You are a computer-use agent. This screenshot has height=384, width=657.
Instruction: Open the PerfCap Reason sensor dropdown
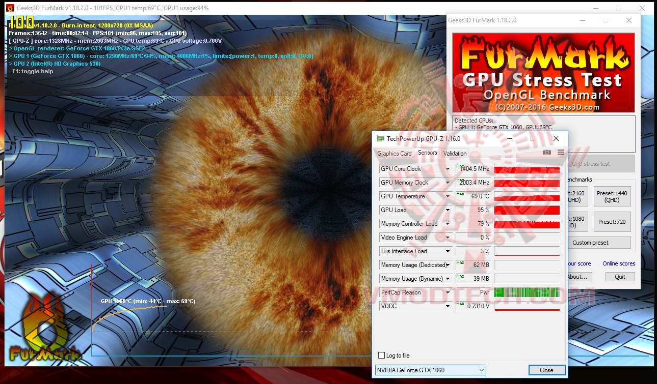[x=448, y=292]
